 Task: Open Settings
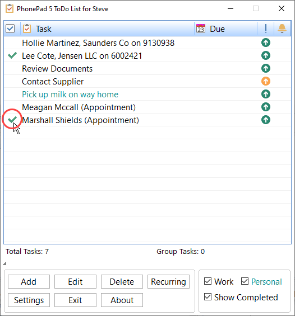(x=29, y=300)
